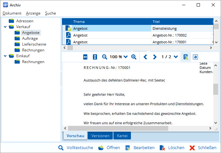Switch to the Kartei tab
The width and height of the screenshot is (221, 153).
[122, 136]
